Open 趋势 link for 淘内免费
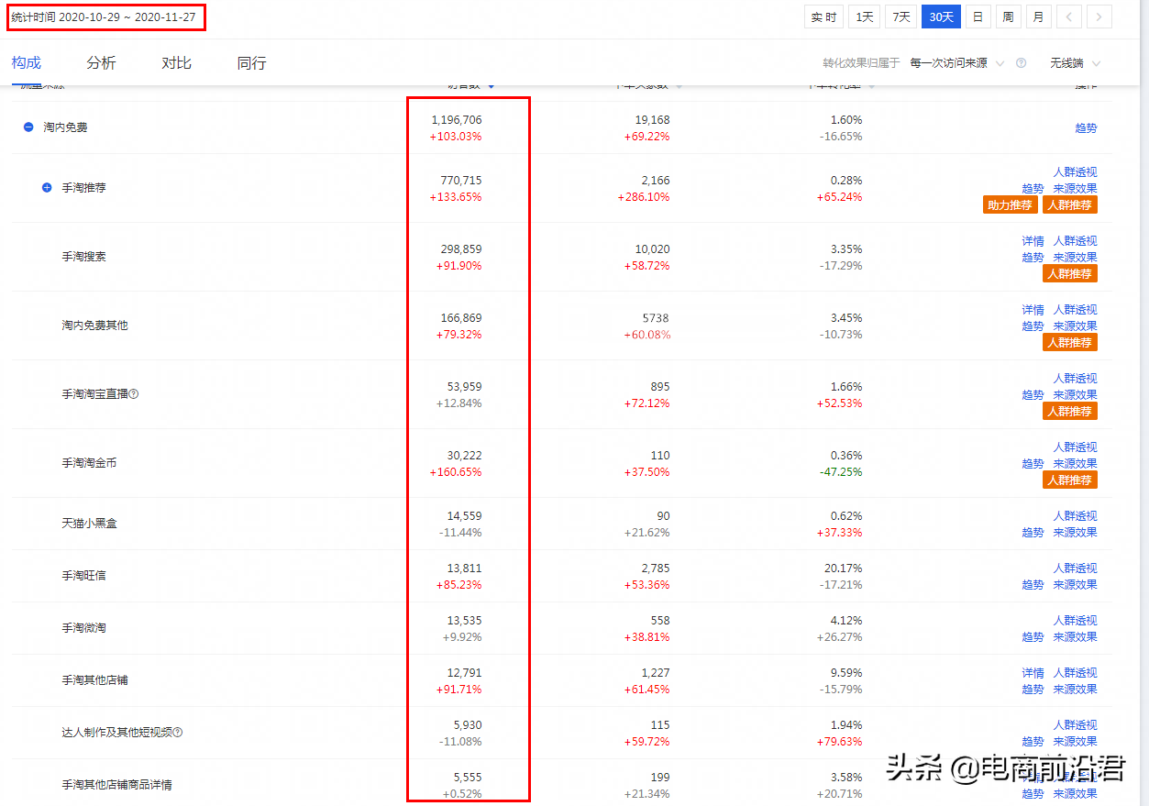Viewport: 1149px width, 806px height. [x=1086, y=128]
